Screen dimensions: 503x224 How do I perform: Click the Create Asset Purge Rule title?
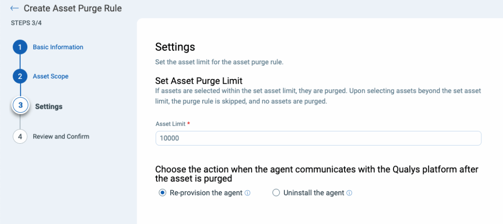pyautogui.click(x=73, y=8)
